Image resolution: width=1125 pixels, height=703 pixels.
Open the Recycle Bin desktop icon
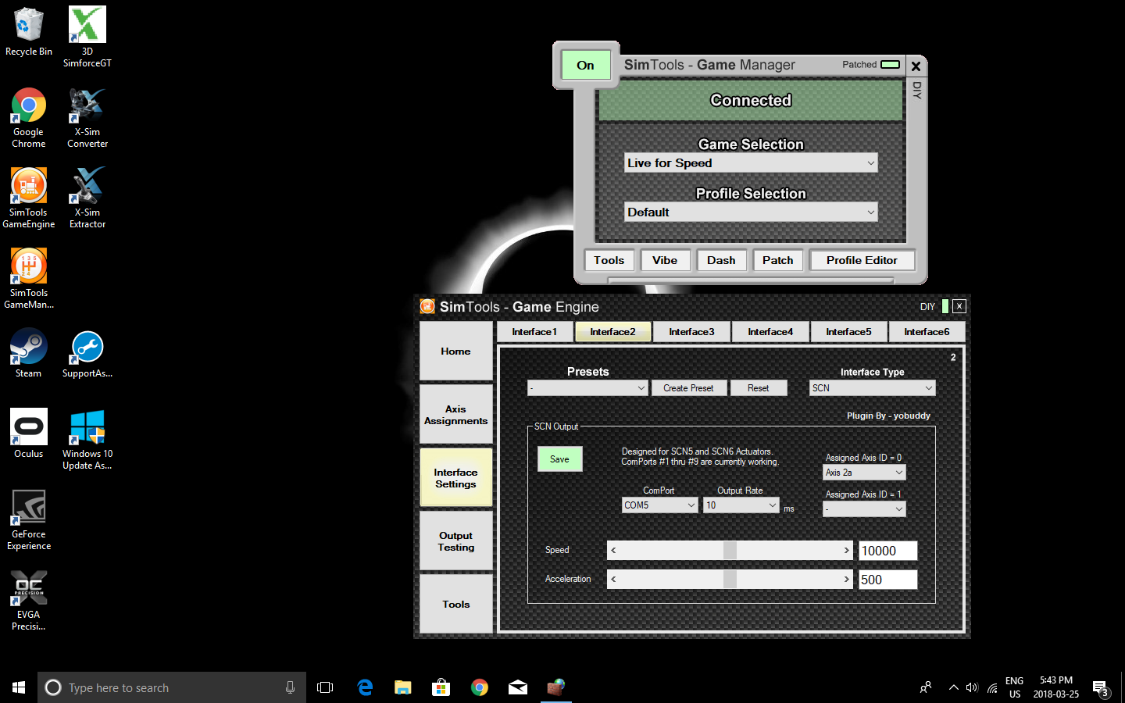tap(29, 32)
